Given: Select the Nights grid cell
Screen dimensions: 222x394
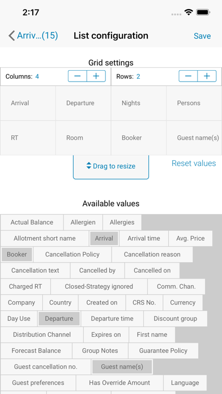Looking at the screenshot, I should point(139,103).
